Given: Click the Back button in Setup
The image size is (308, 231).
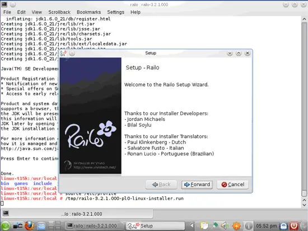Looking at the screenshot, I should coord(161,185).
